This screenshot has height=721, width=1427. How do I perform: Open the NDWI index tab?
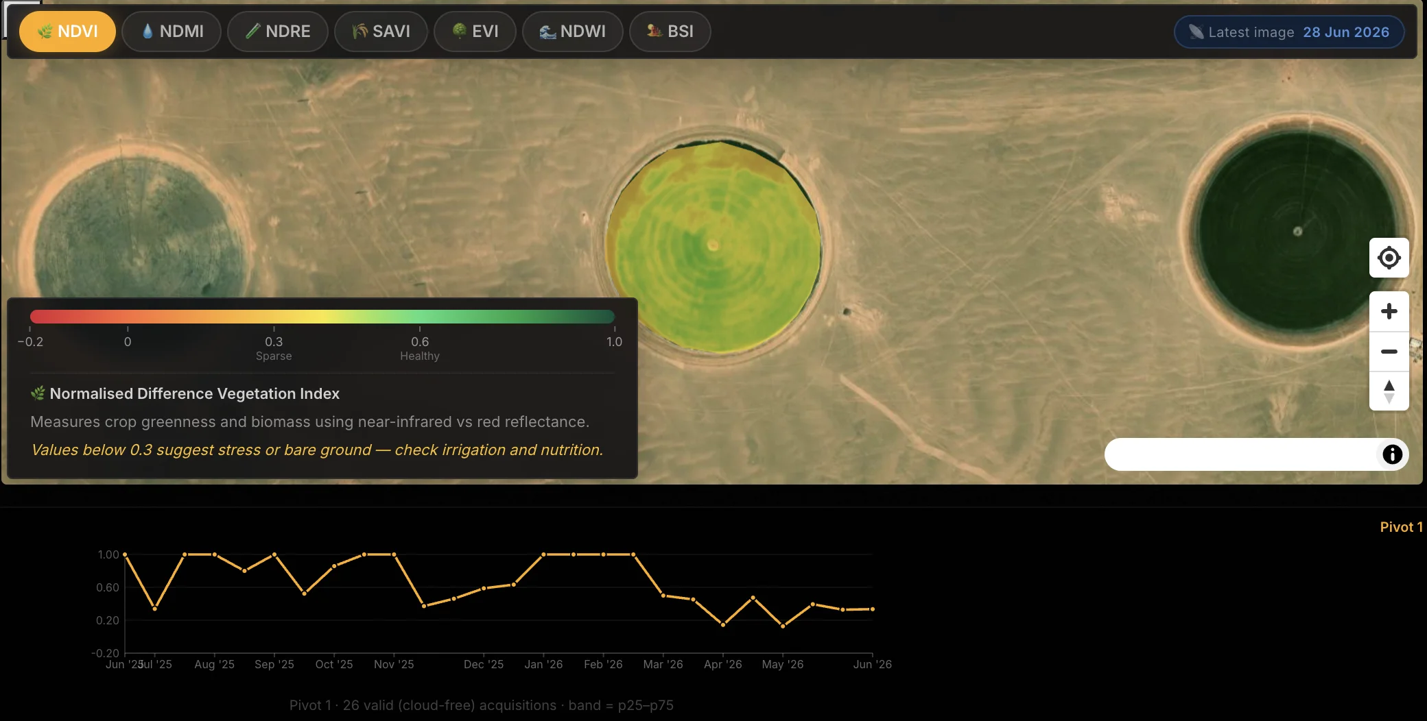[572, 32]
